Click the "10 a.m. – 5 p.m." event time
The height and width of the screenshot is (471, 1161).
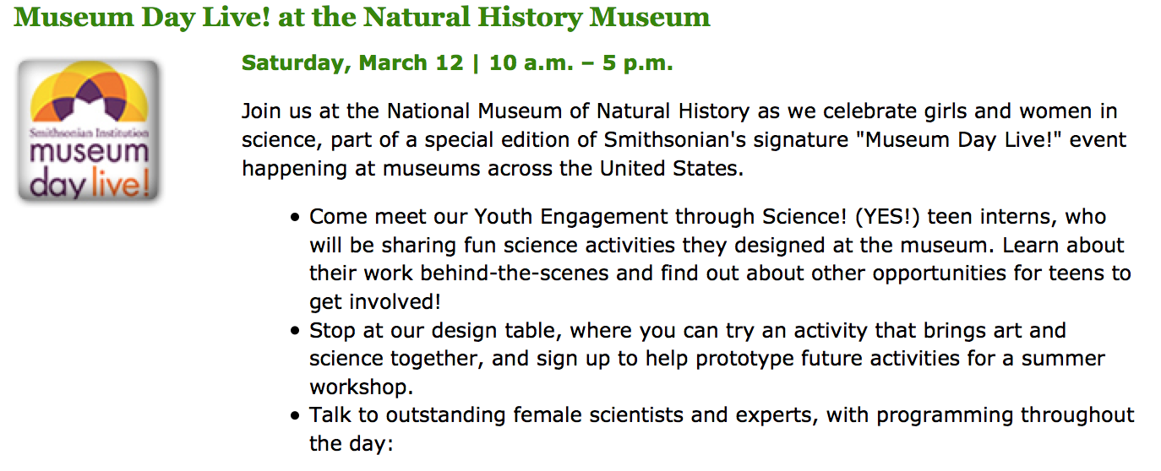(580, 63)
